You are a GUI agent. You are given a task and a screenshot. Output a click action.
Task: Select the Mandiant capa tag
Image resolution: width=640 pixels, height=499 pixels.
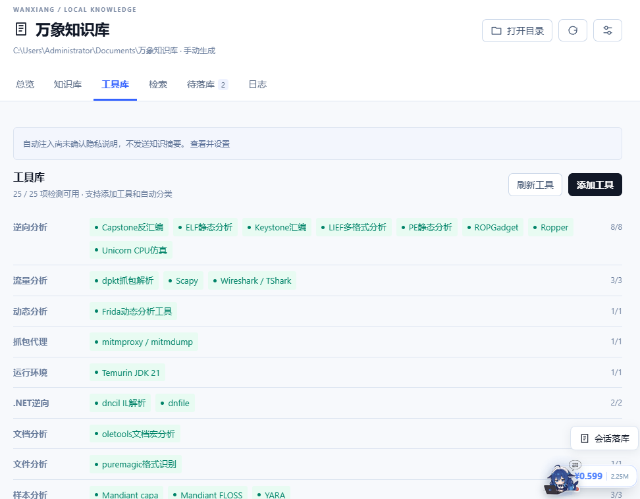coord(126,492)
